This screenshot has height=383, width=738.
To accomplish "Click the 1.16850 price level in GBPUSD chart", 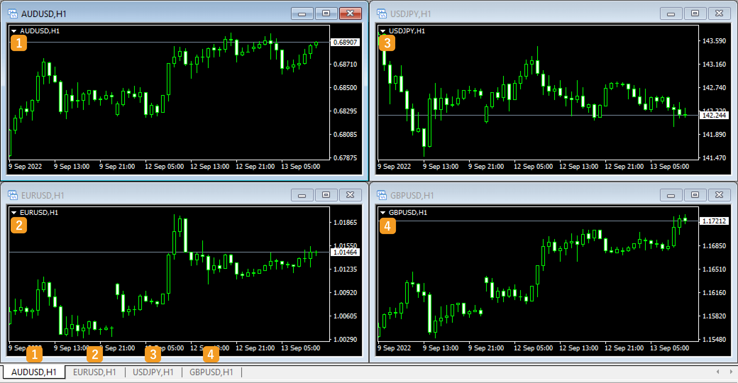I will (714, 246).
